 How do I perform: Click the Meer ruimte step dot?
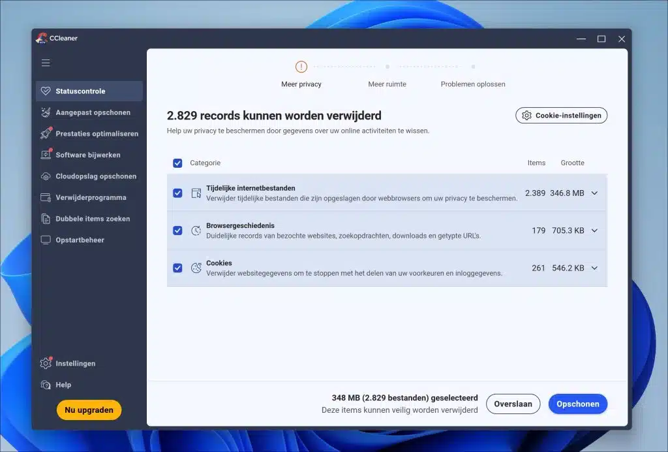(x=387, y=67)
